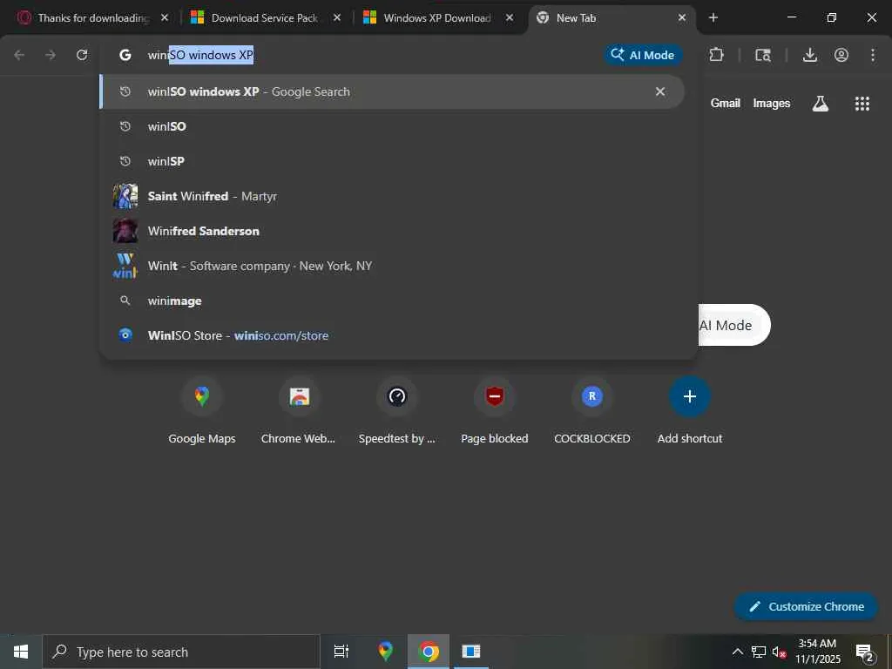Click the Customize Chrome button
Viewport: 892px width, 669px height.
[806, 606]
